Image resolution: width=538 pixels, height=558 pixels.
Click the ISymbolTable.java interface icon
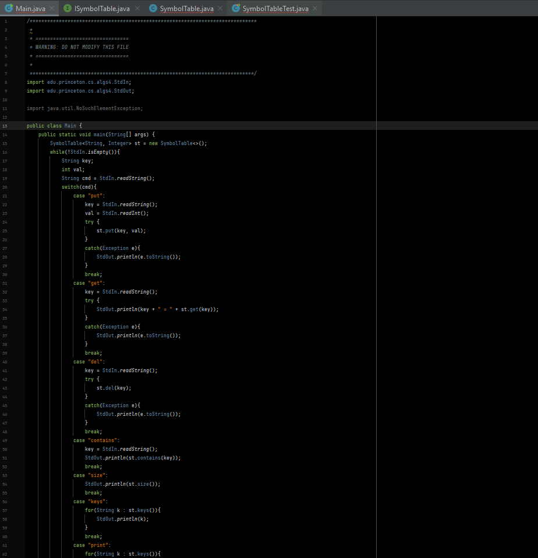[68, 8]
